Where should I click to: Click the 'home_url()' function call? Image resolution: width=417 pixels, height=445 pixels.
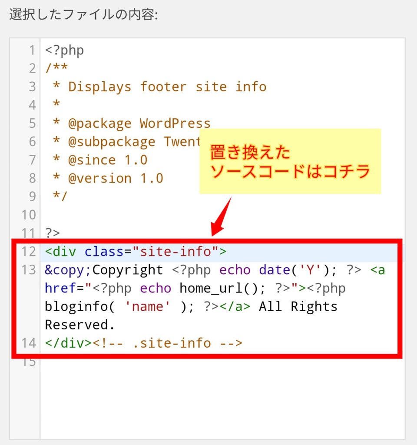(x=219, y=289)
